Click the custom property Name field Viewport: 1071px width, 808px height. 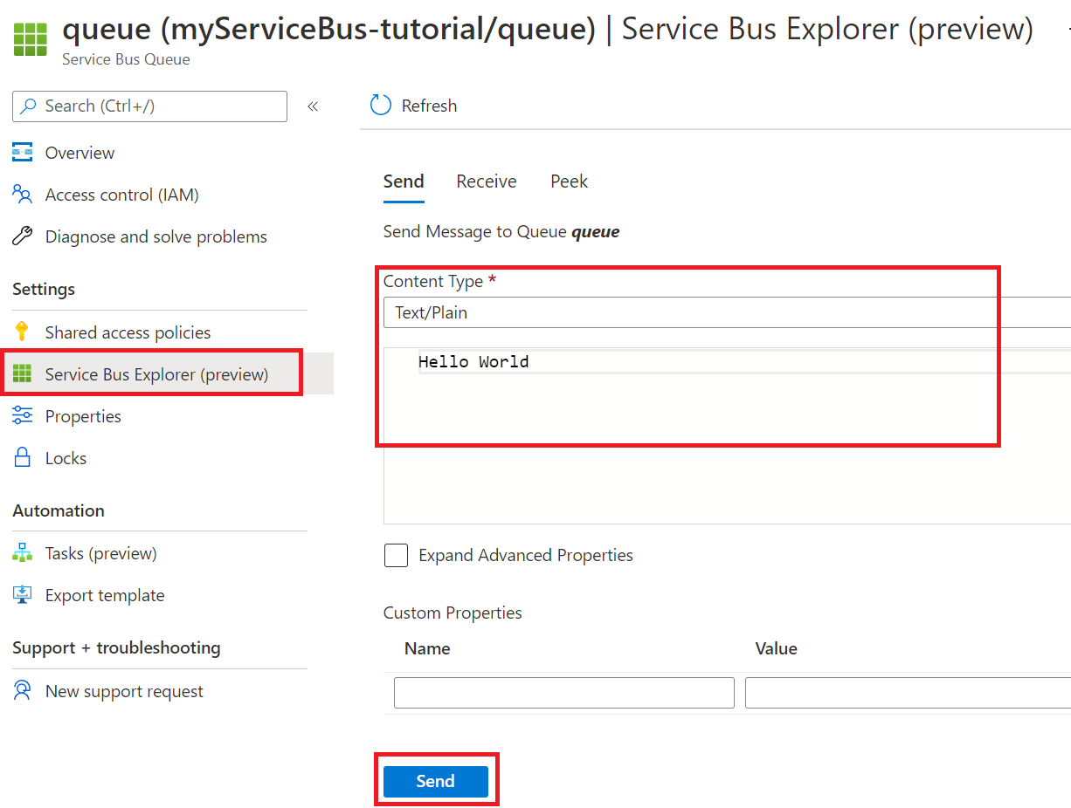pyautogui.click(x=563, y=692)
